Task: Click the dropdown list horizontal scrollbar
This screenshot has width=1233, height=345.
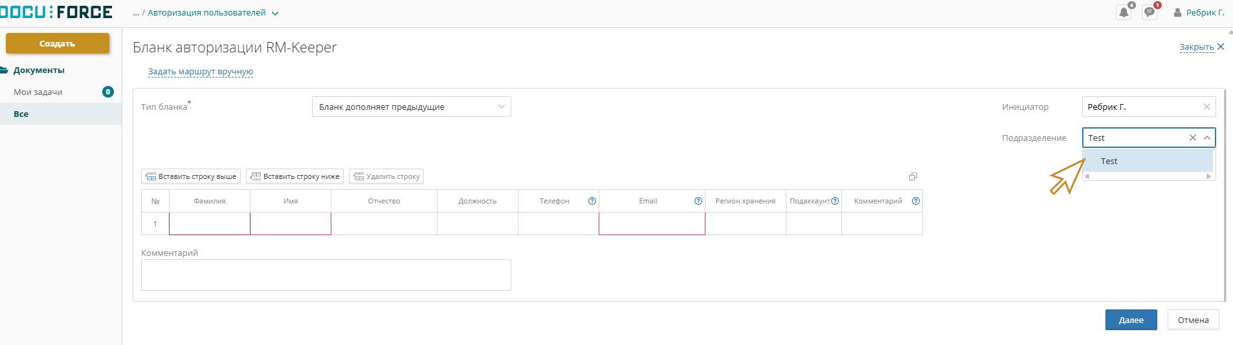Action: 1148,176
